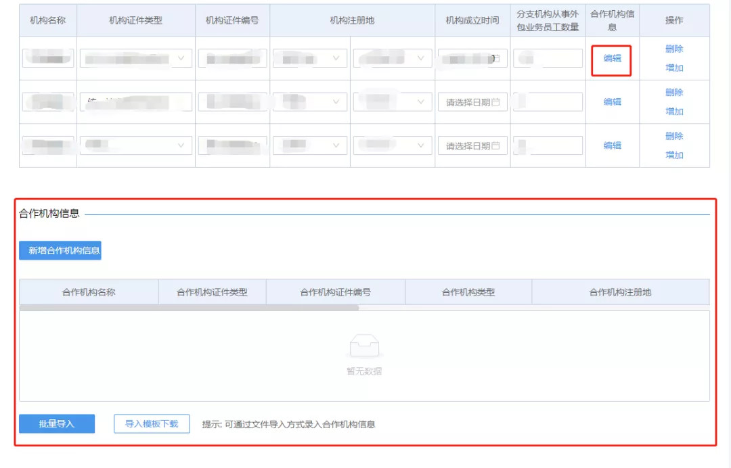Click the 分支机构从事外包业务员工数量 input in third row
Screen dimensions: 731x468
(547, 145)
